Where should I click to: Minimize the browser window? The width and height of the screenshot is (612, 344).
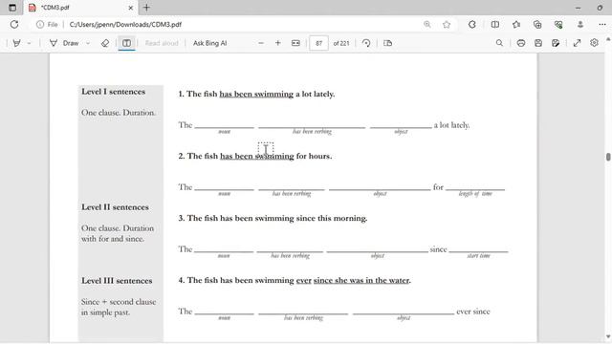pos(578,8)
